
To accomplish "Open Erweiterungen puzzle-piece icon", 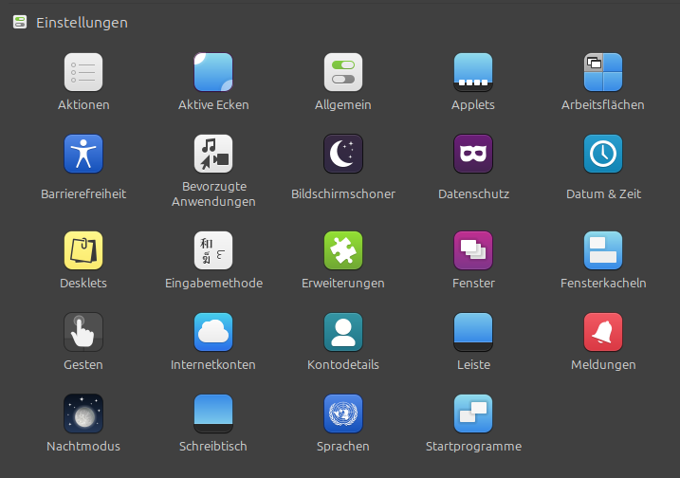I will [x=343, y=250].
